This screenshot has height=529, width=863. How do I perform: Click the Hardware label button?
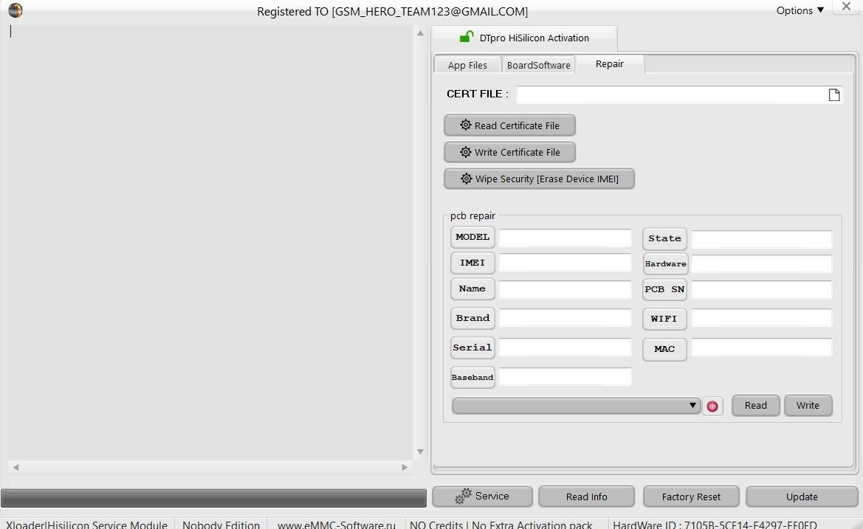click(665, 264)
